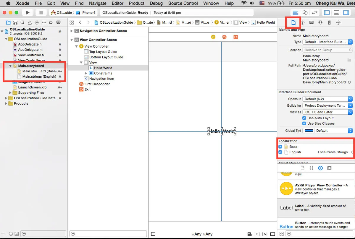This screenshot has width=355, height=239.
Task: Choose file location folder icon
Action: pyautogui.click(x=349, y=60)
